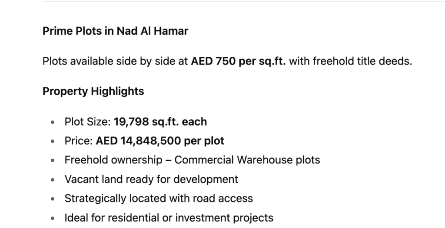Click the "Property Highlights" heading
This screenshot has height=228, width=445.
(x=93, y=91)
